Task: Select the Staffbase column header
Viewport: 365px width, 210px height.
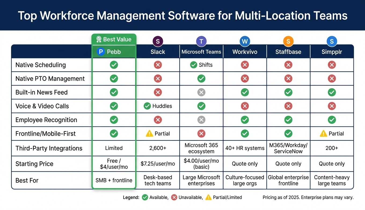Action: tap(288, 52)
